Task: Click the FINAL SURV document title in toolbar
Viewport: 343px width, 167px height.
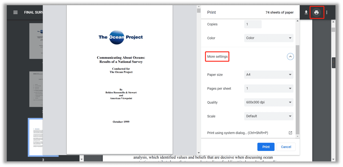Action: click(33, 12)
